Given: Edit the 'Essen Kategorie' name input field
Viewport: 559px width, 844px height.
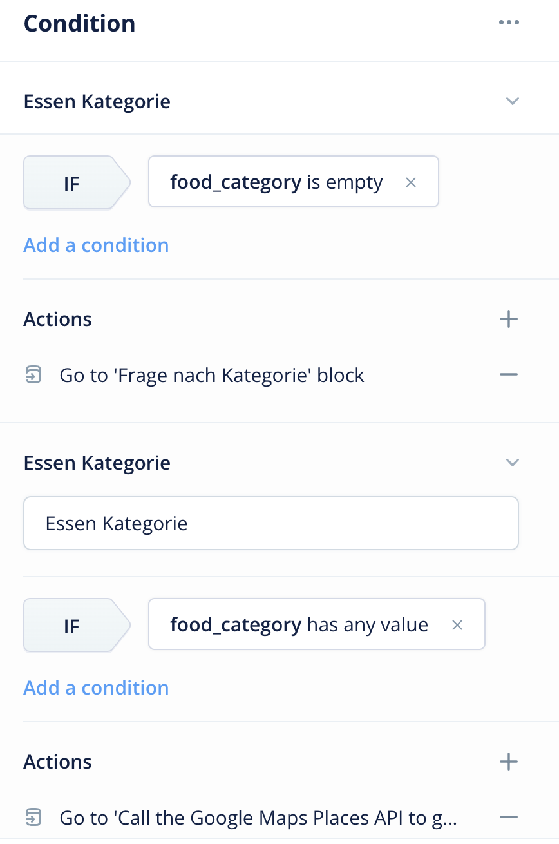Looking at the screenshot, I should (271, 523).
